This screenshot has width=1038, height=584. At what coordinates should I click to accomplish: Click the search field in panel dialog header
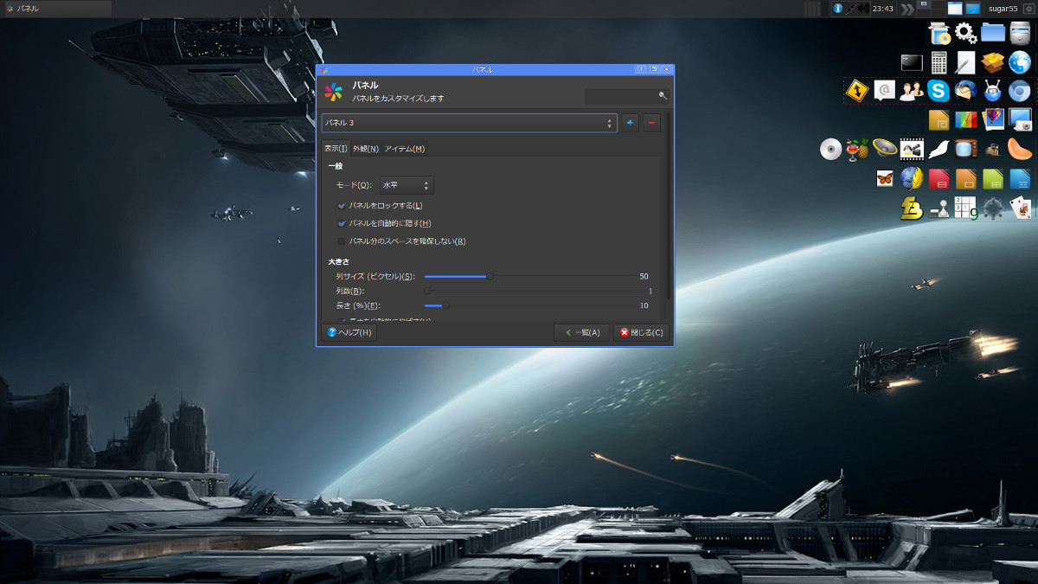point(627,96)
